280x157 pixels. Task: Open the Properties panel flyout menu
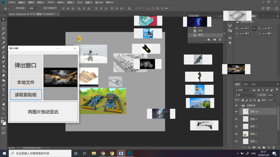coord(278,16)
